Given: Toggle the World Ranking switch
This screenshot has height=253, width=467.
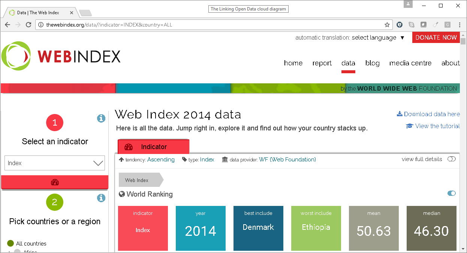Looking at the screenshot, I should (452, 193).
